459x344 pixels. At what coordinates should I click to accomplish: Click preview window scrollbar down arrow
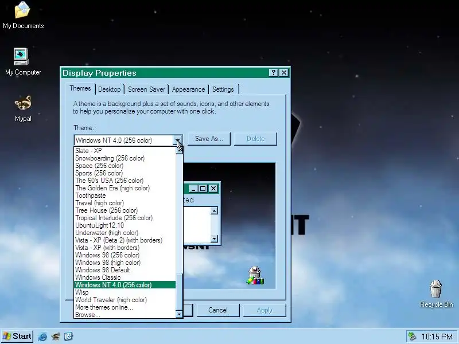point(214,239)
